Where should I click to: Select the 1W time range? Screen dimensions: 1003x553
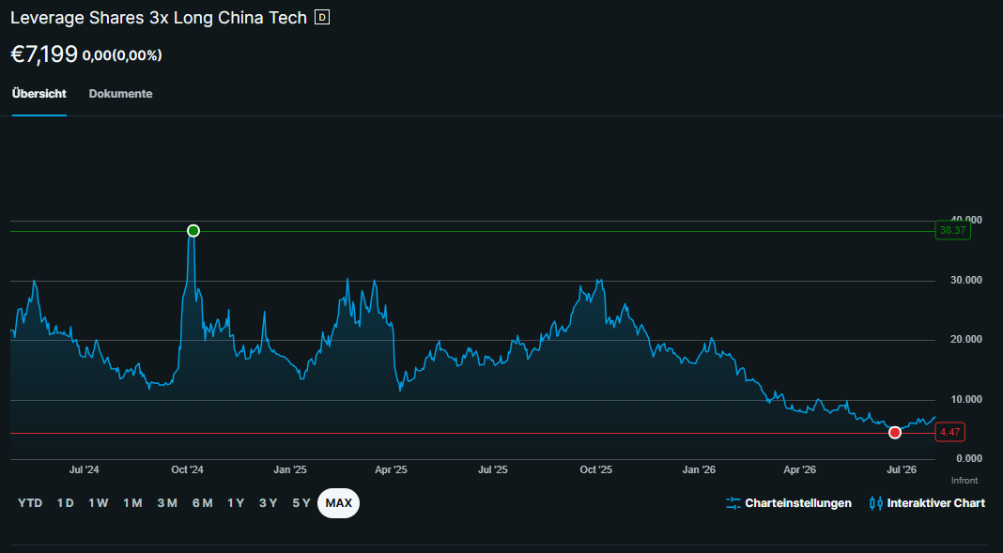99,503
